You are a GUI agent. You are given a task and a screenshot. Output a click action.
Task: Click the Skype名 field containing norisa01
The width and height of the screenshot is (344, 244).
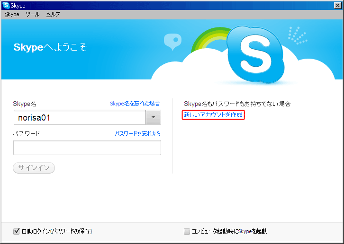click(x=80, y=117)
